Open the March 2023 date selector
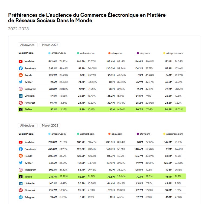 tap(50, 125)
